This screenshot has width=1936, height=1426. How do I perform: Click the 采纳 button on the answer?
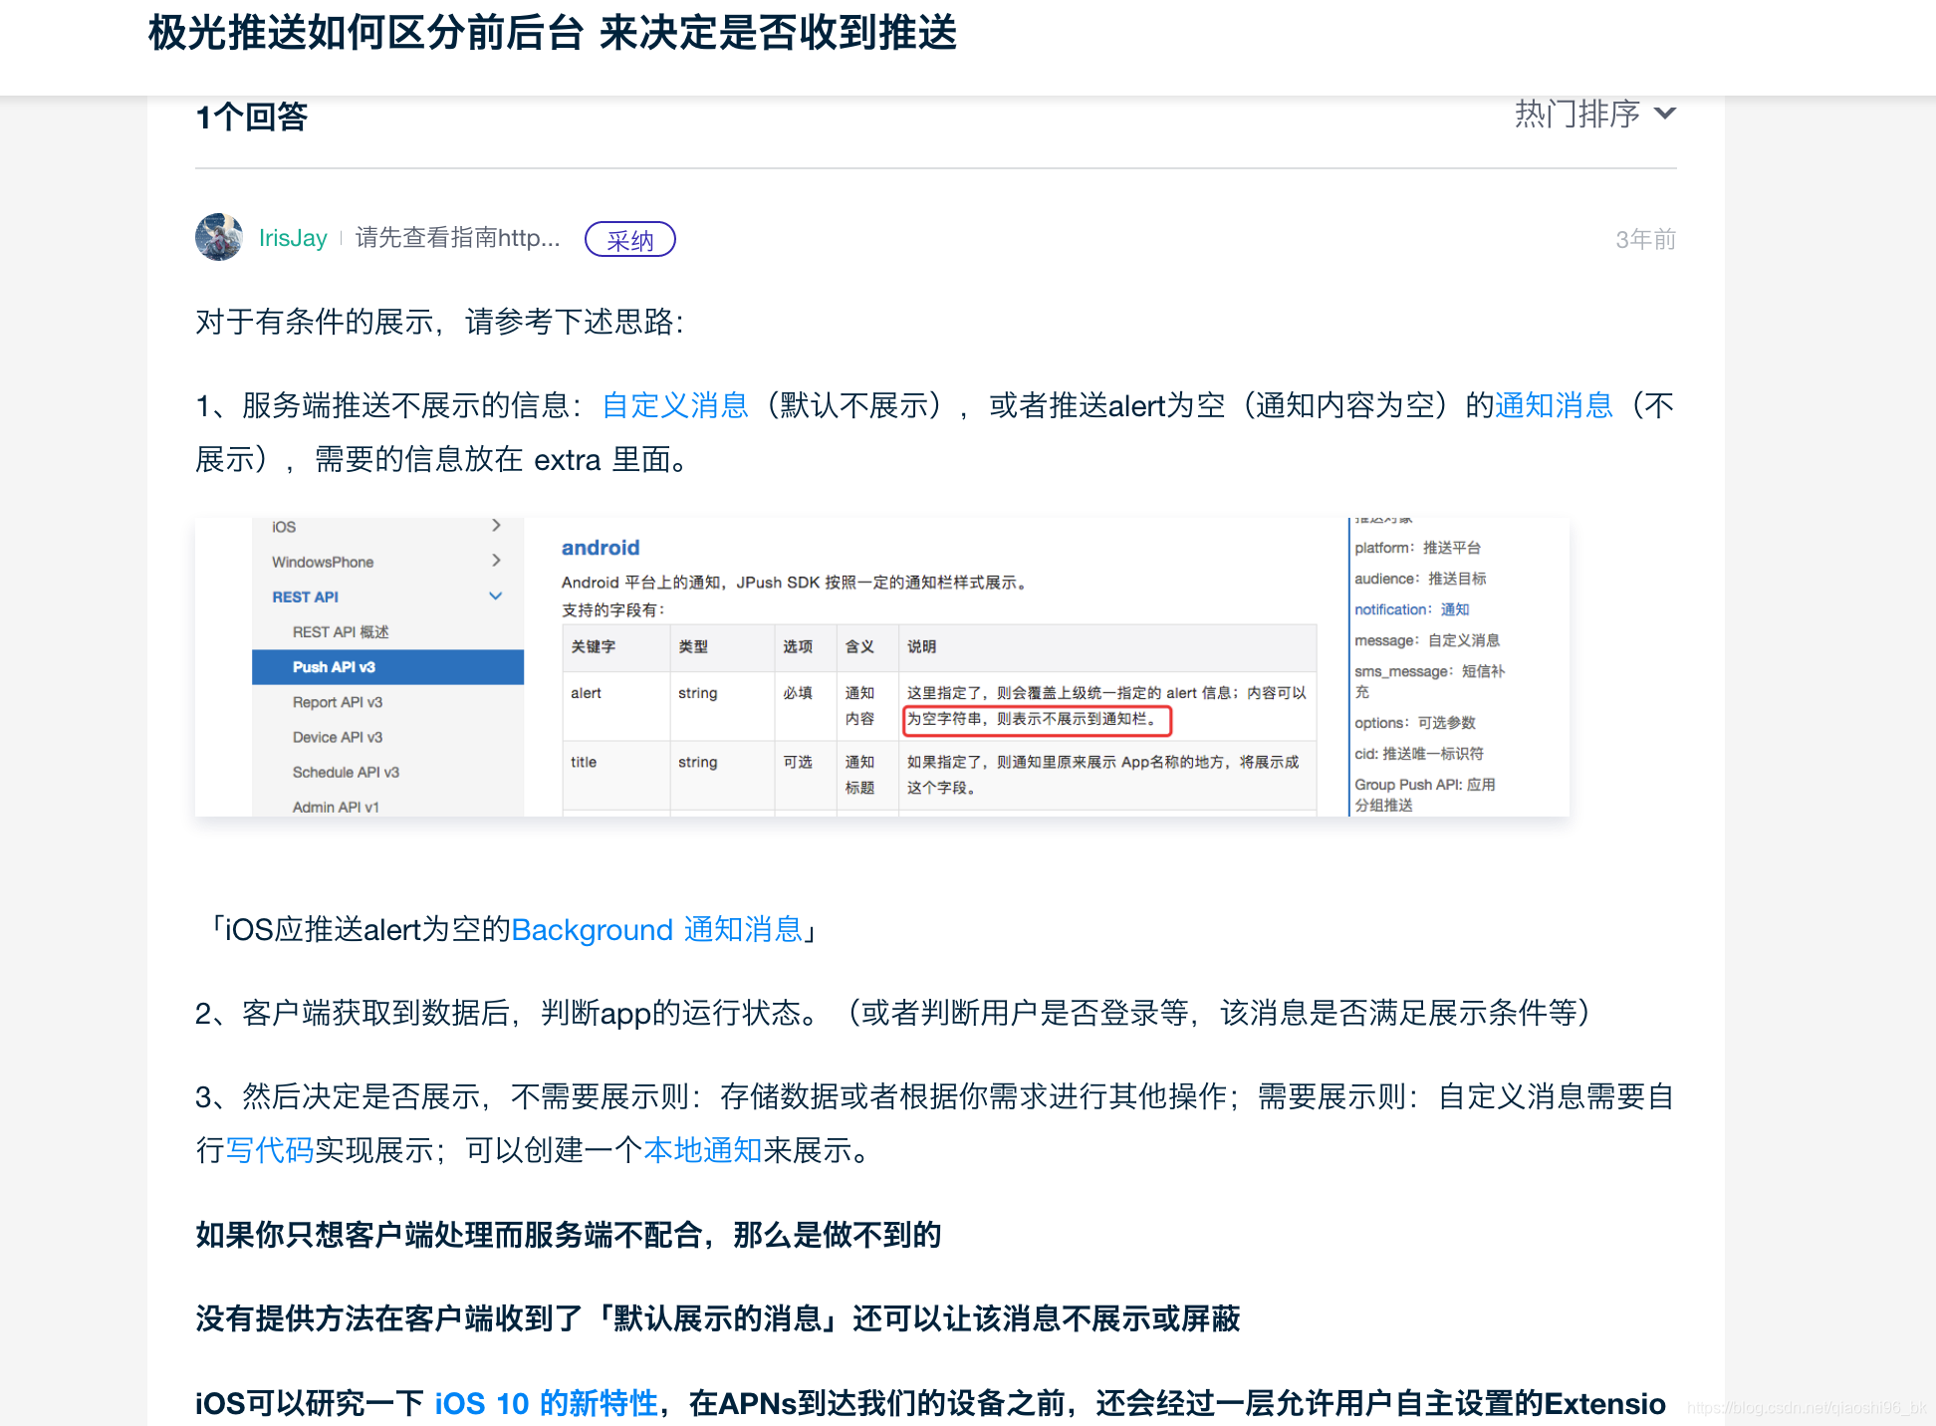click(x=629, y=239)
